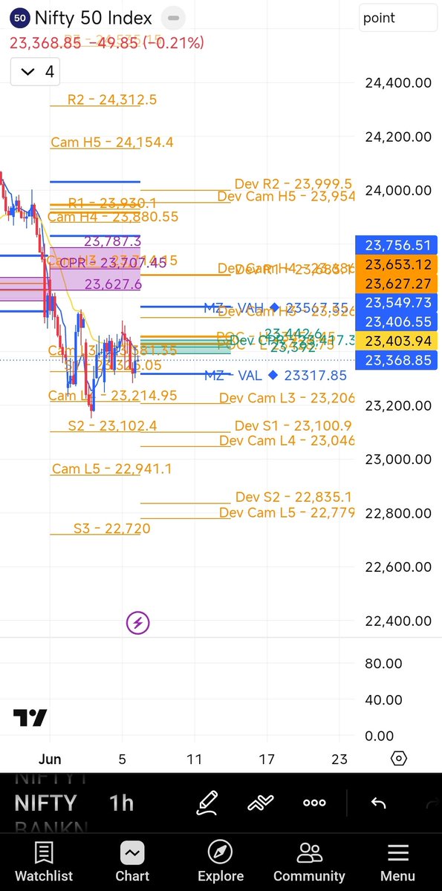
Task: Select the blue 23,549.73 price label
Action: click(397, 302)
